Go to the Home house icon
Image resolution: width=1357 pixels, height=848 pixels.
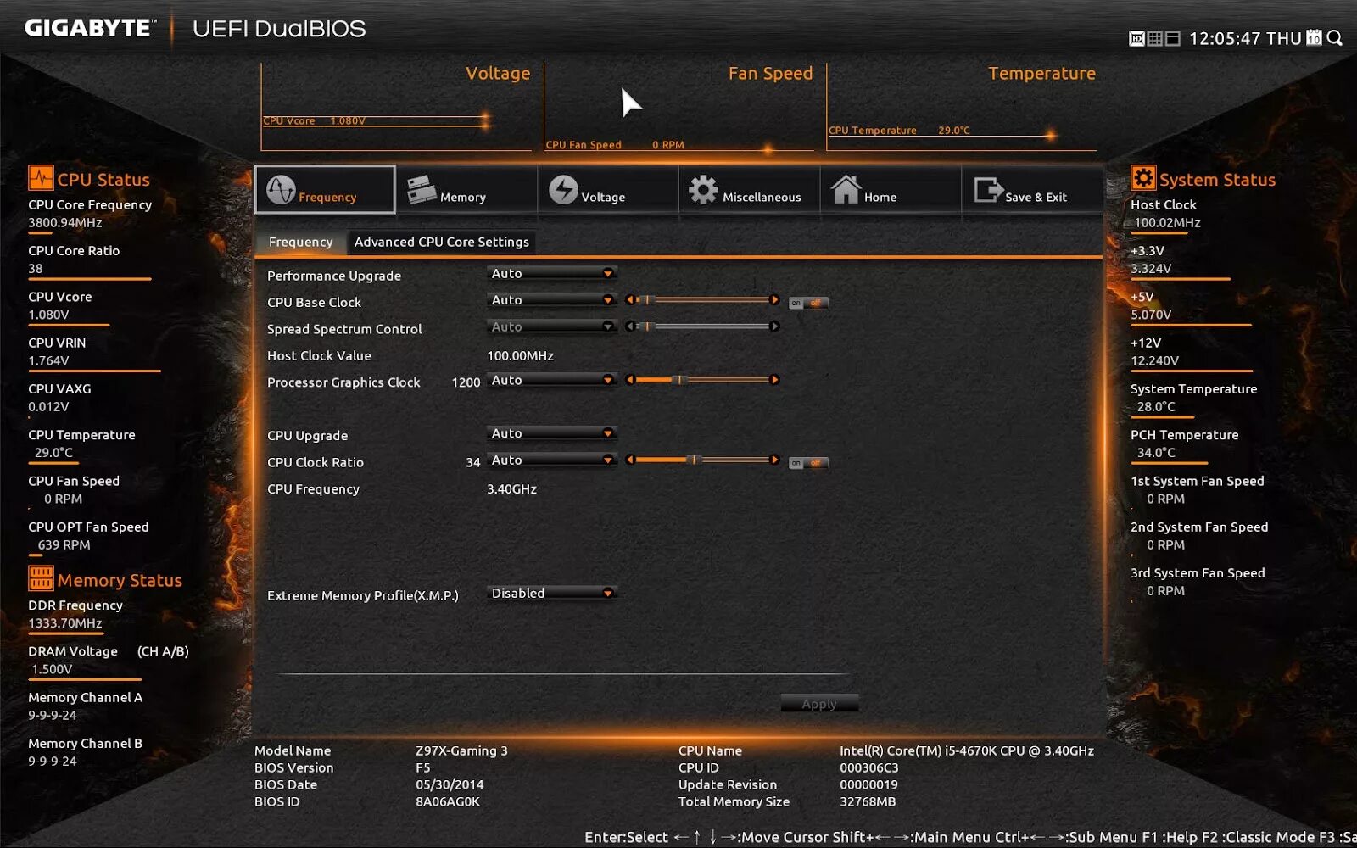pyautogui.click(x=846, y=189)
